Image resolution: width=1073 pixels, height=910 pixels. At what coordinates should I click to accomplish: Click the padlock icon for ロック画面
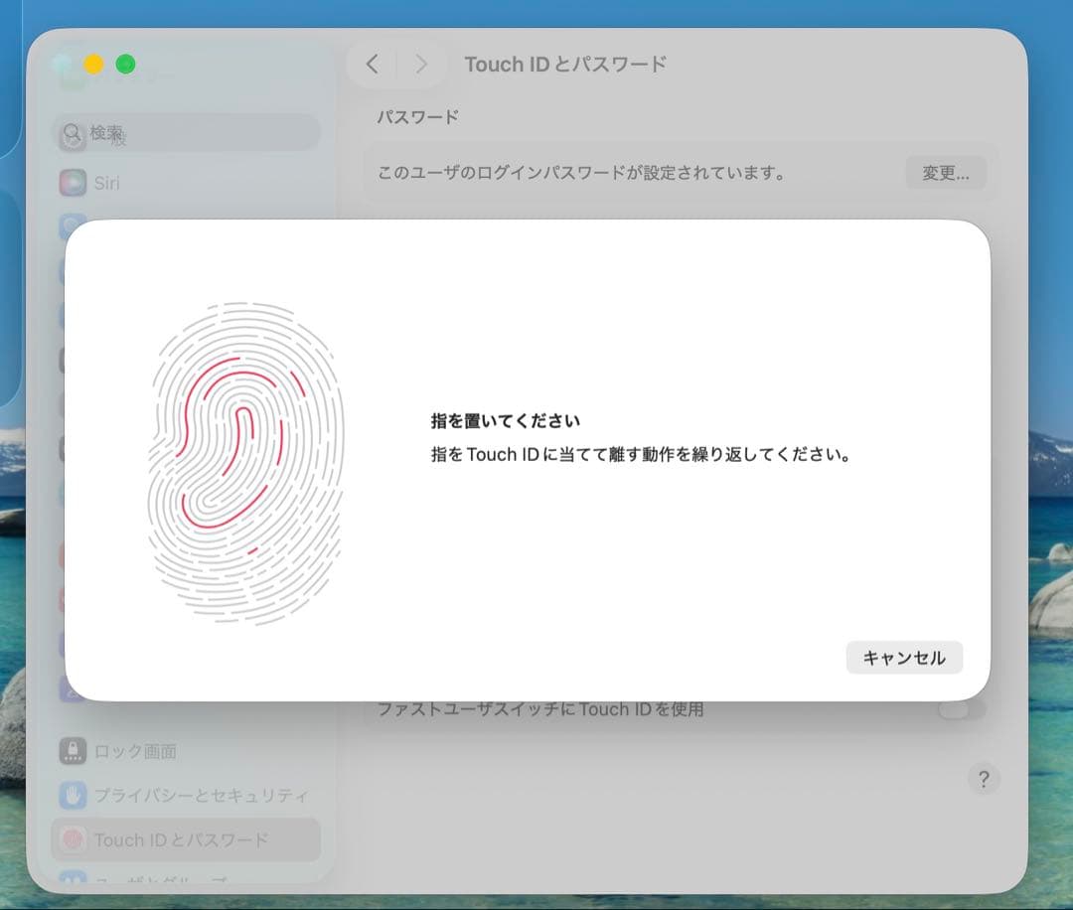pos(72,751)
